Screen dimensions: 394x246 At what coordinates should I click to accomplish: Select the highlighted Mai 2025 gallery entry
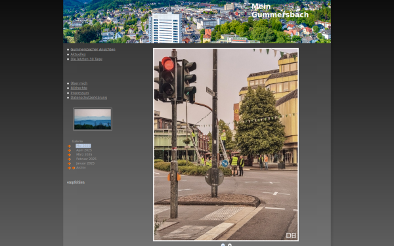83,146
